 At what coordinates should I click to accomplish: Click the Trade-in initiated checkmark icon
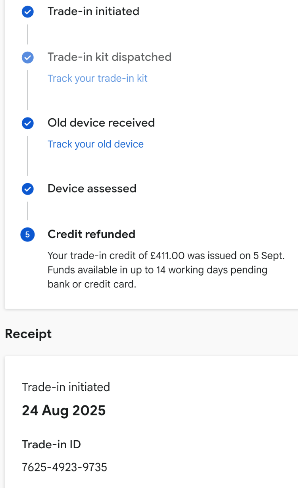[27, 12]
